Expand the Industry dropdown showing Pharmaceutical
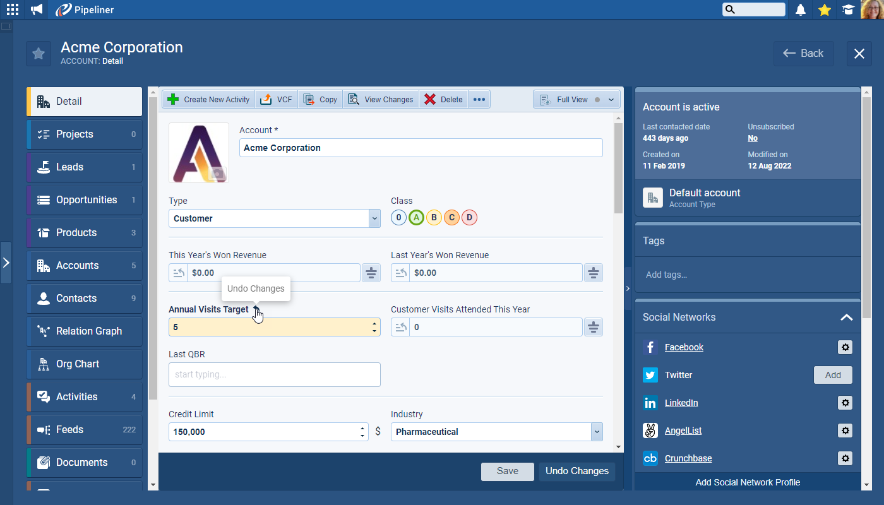This screenshot has height=505, width=884. point(597,432)
